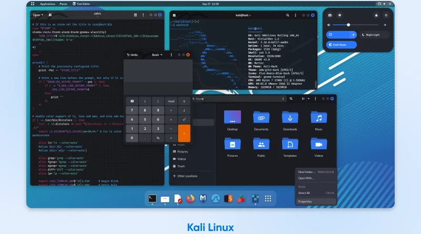Screen dimensions: 421x234
Task: Launch Metasploit from the dock
Action: tap(203, 199)
